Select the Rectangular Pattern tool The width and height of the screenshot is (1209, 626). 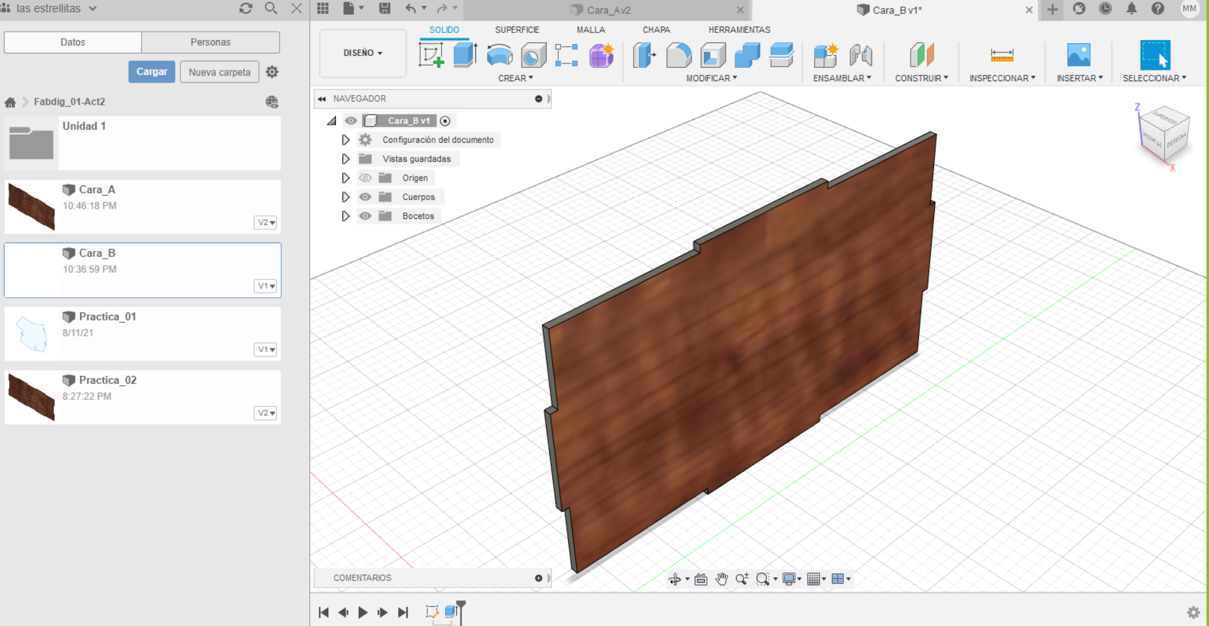click(x=566, y=55)
